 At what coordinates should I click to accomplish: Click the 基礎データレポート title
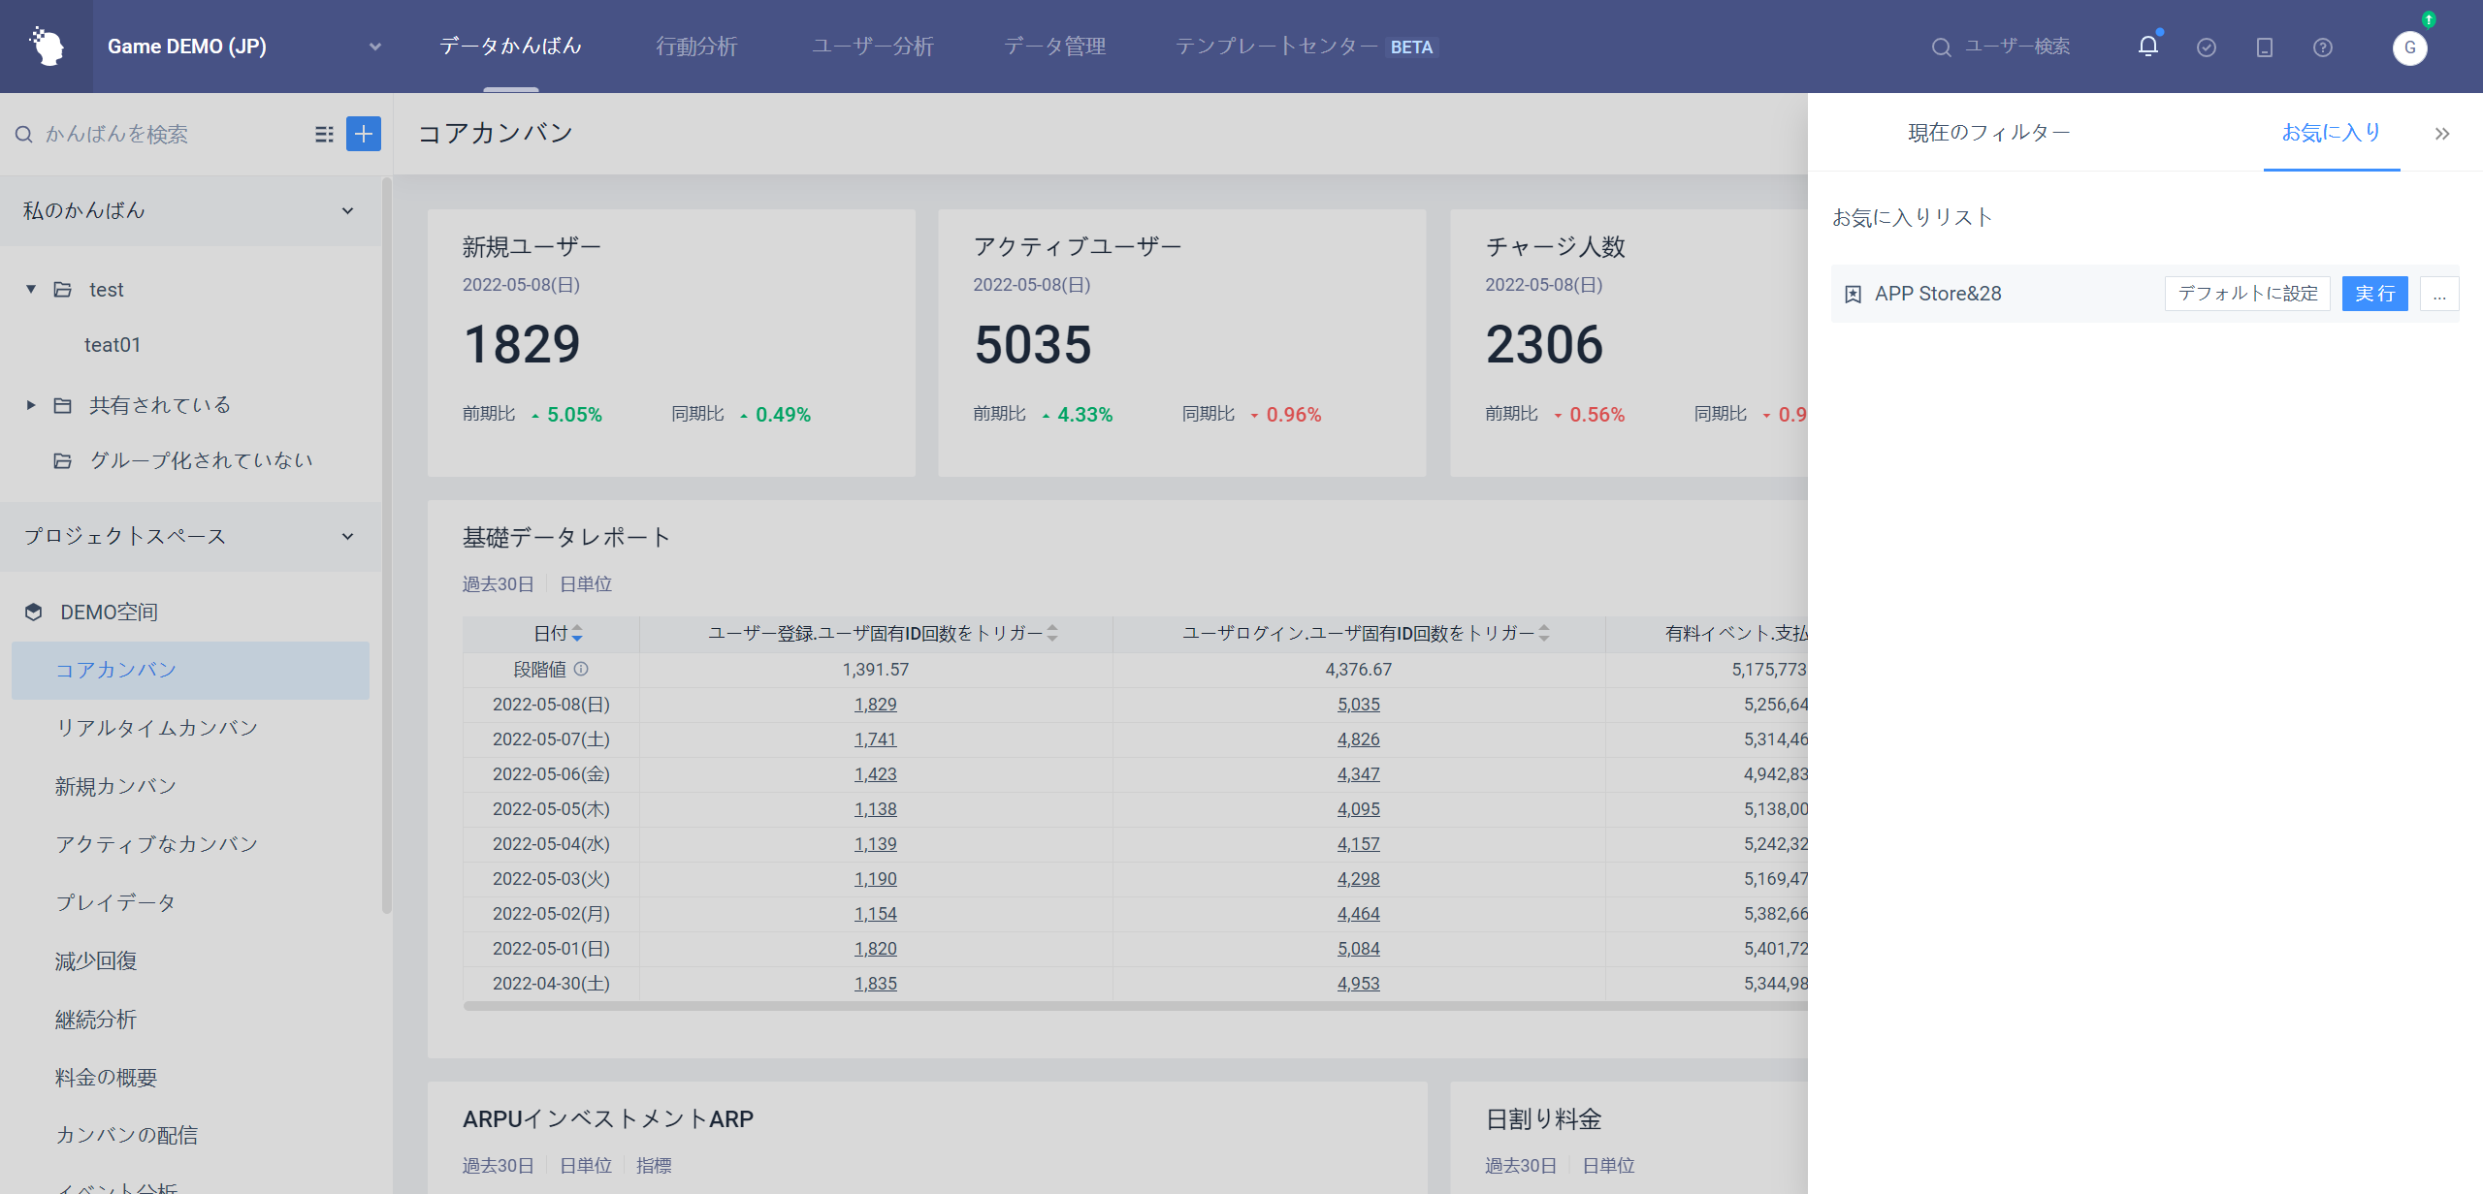(x=566, y=537)
